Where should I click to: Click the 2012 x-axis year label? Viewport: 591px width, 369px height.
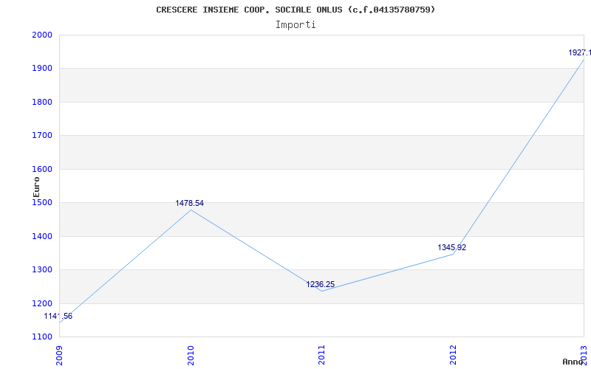tap(453, 355)
